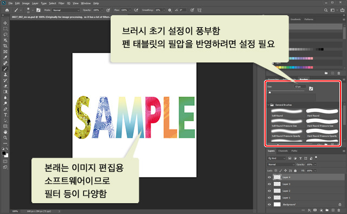This screenshot has width=347, height=214.
Task: Hide the Background layer eye icon
Action: (x=269, y=204)
